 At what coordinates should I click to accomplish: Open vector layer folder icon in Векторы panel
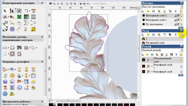[x=148, y=11]
